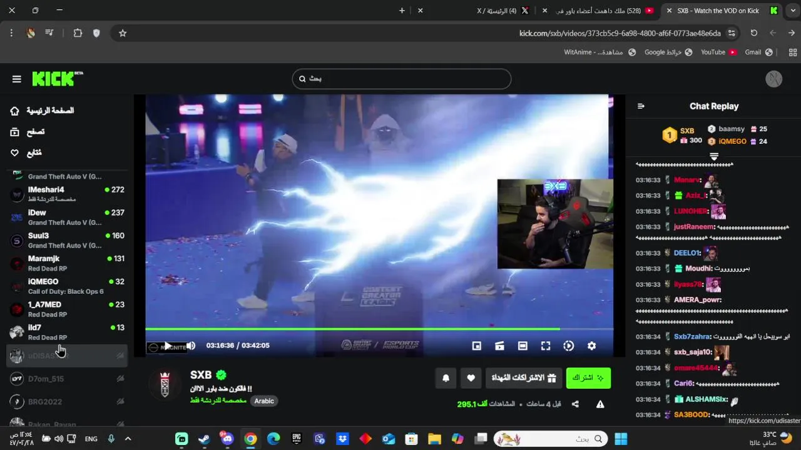
Task: Click the address bar URL
Action: (620, 33)
